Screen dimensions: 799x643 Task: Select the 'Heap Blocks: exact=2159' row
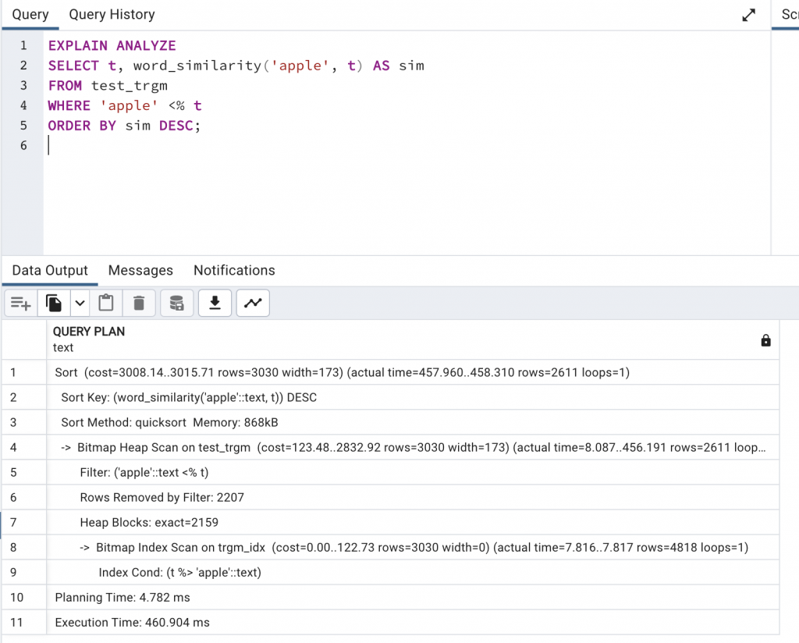point(413,522)
